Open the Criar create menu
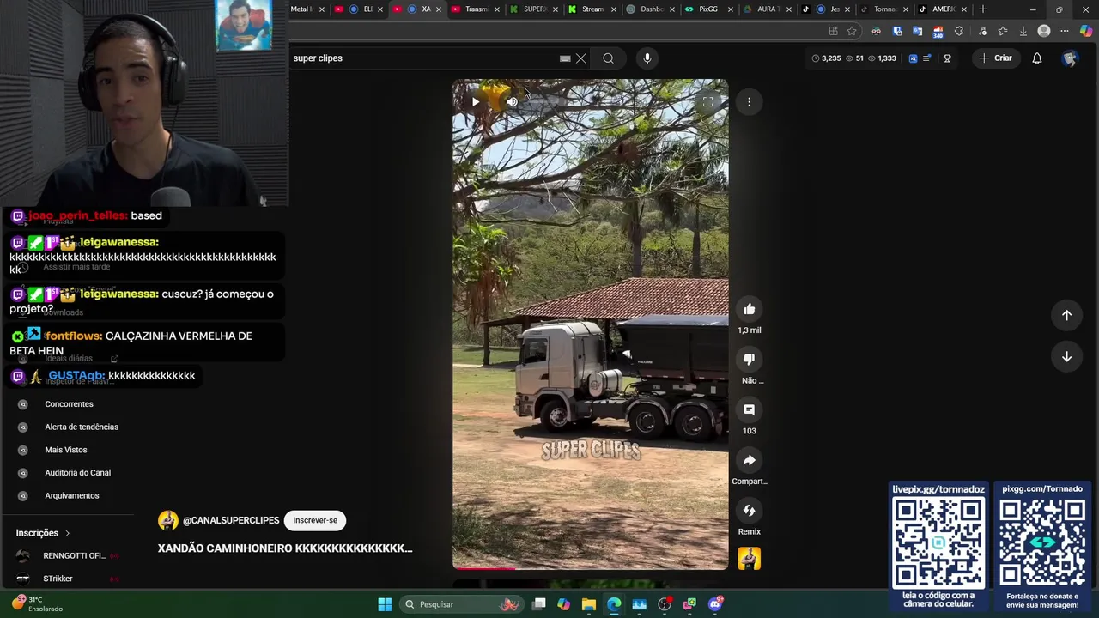The width and height of the screenshot is (1099, 618). (995, 58)
